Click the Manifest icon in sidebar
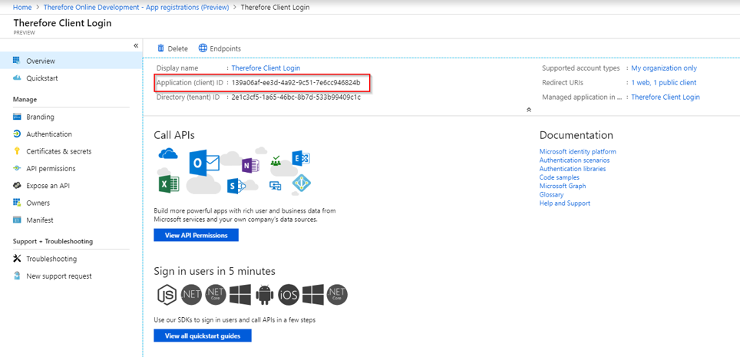Screen dimensions: 740x357 tap(17, 220)
